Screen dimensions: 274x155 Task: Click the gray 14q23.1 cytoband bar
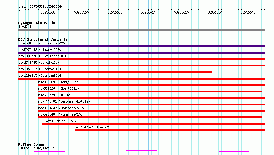click(142, 30)
